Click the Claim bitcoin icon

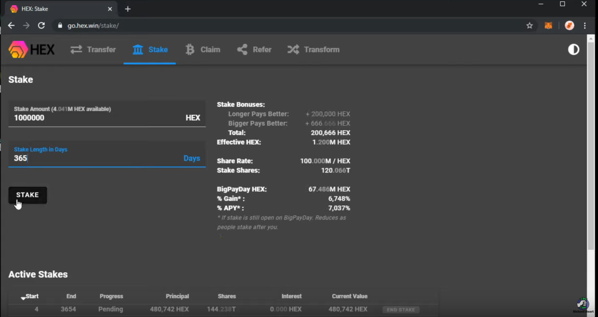(x=190, y=49)
